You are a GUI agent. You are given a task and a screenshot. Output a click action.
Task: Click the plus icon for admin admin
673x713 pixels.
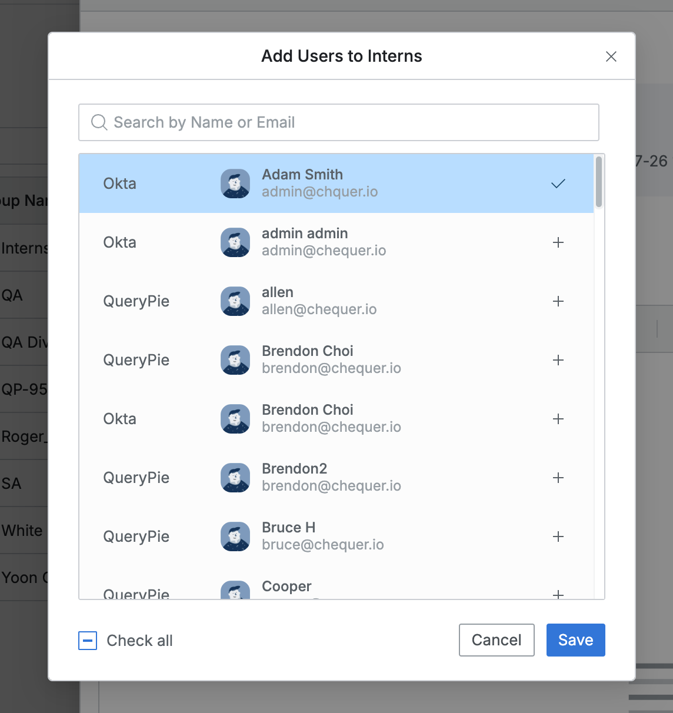(558, 242)
